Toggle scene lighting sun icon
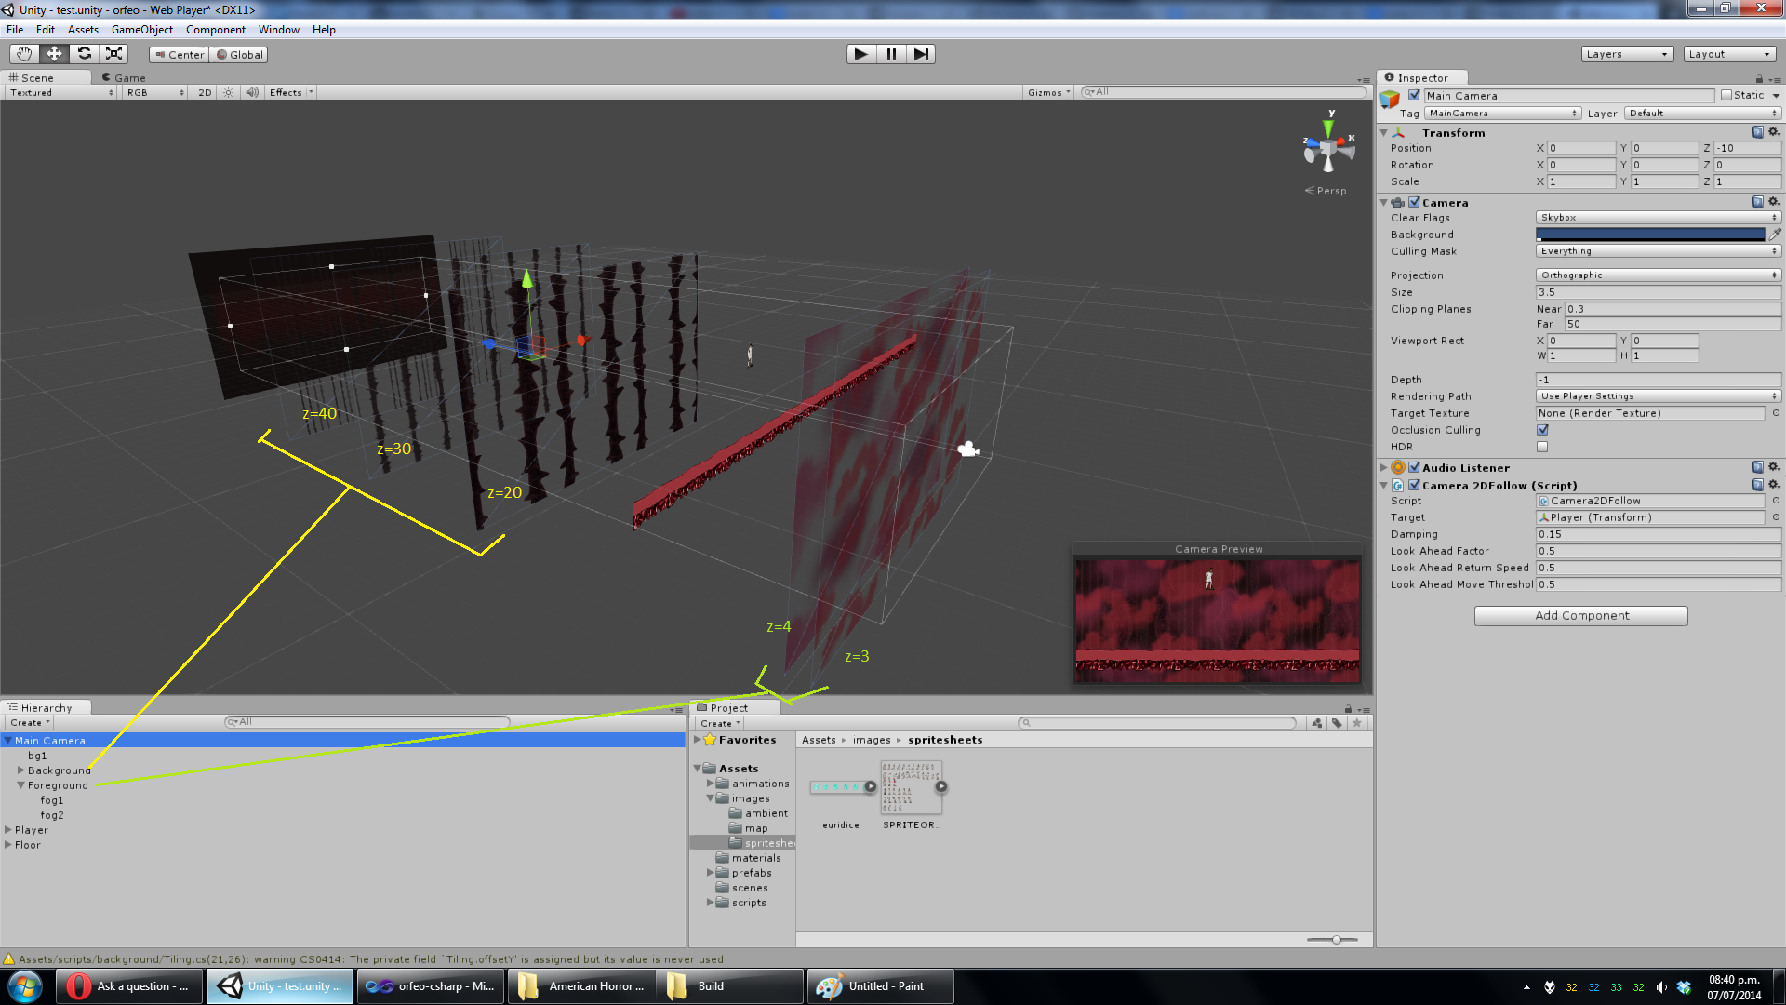The width and height of the screenshot is (1786, 1005). (228, 92)
